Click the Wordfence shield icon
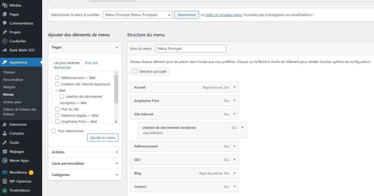This screenshot has height=196, width=374. point(5,172)
